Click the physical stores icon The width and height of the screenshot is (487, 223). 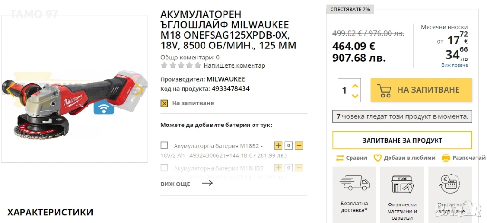(402, 184)
